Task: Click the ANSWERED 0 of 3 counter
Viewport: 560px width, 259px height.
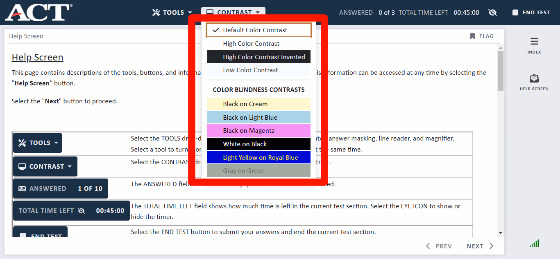Action: [367, 13]
